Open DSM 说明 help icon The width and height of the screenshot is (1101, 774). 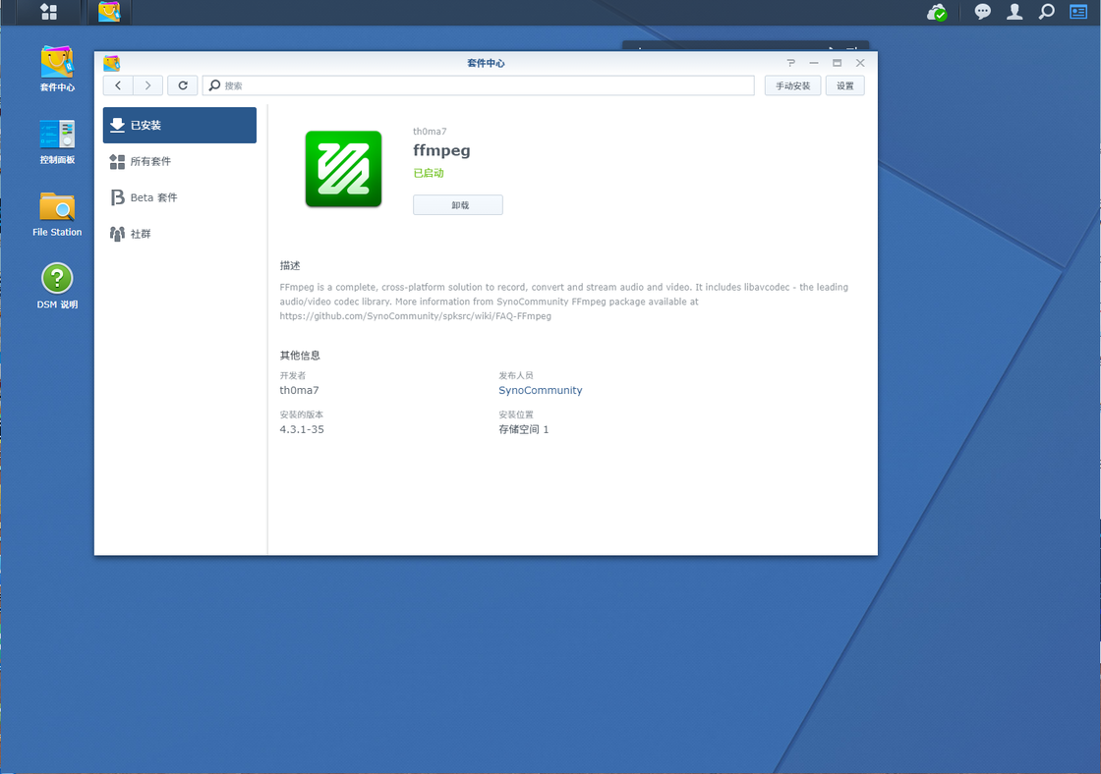57,286
